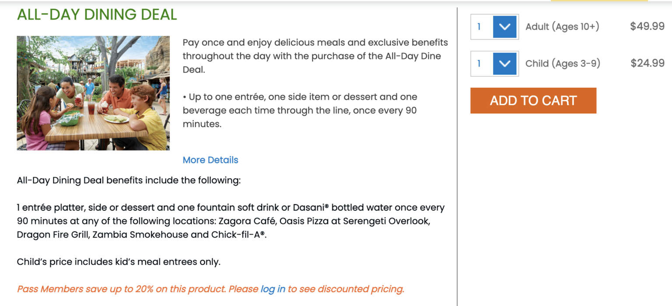Click the child's price kid's meal note

(119, 262)
